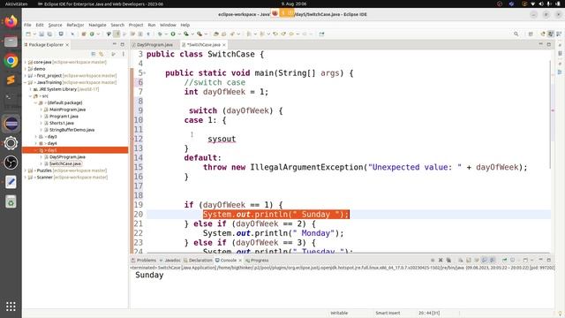Expand the first_project node
The width and height of the screenshot is (565, 318).
pyautogui.click(x=26, y=76)
